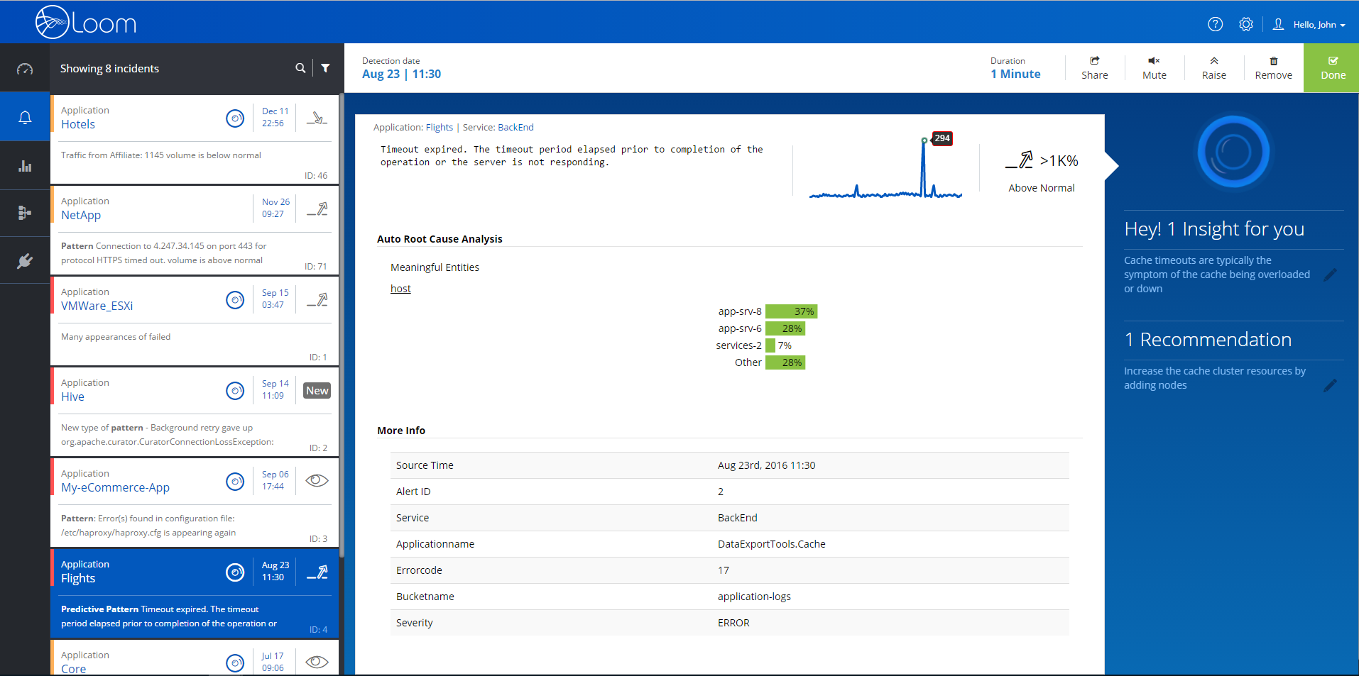Select the Flights incident card
This screenshot has height=676, width=1359.
[x=195, y=594]
